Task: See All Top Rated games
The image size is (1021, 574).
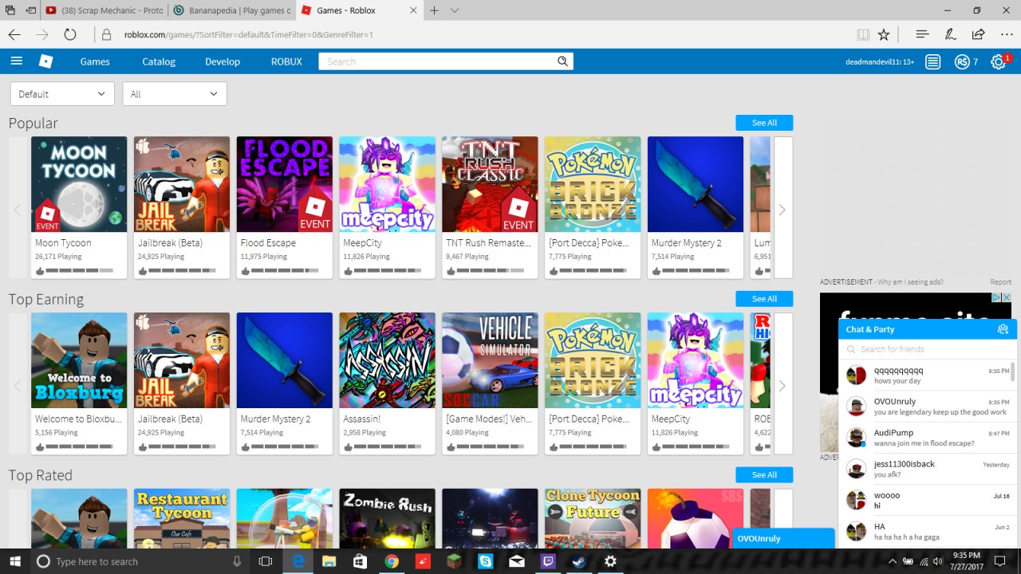Action: [764, 475]
